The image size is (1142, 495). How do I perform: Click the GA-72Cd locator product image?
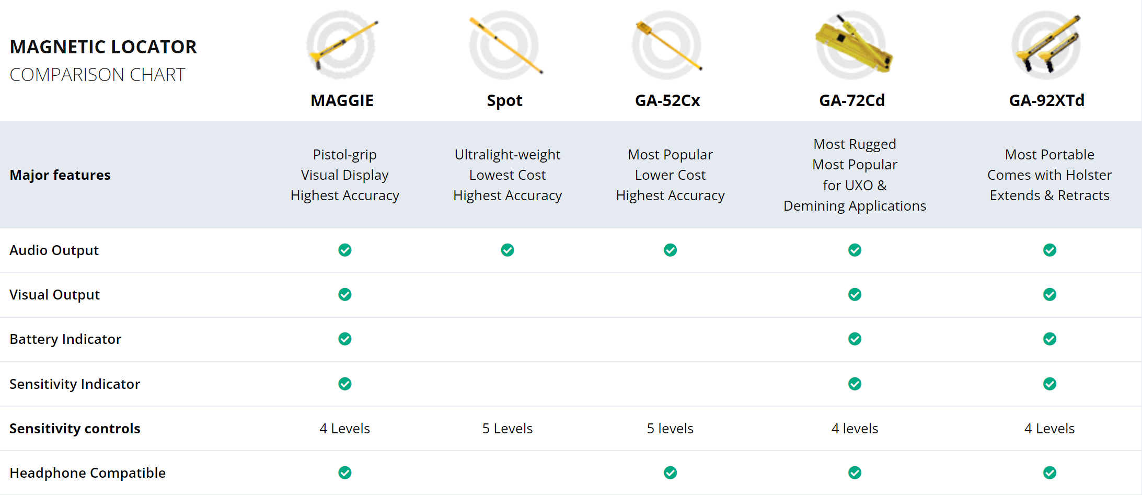852,45
